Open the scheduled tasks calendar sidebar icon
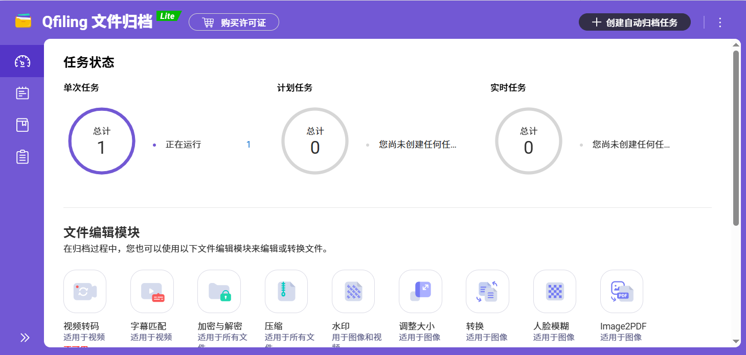The width and height of the screenshot is (746, 355). pyautogui.click(x=22, y=93)
